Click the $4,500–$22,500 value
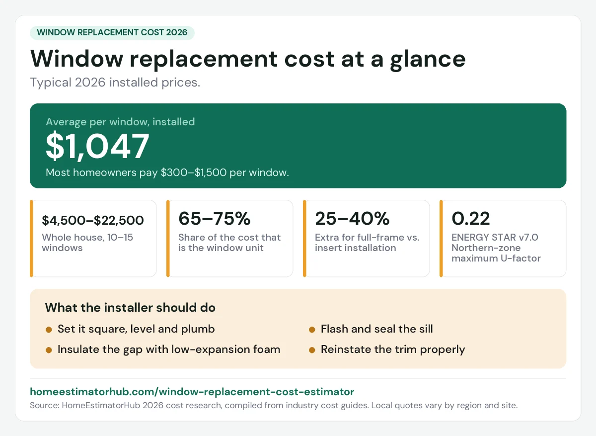Viewport: 596px width, 436px height. tap(93, 220)
